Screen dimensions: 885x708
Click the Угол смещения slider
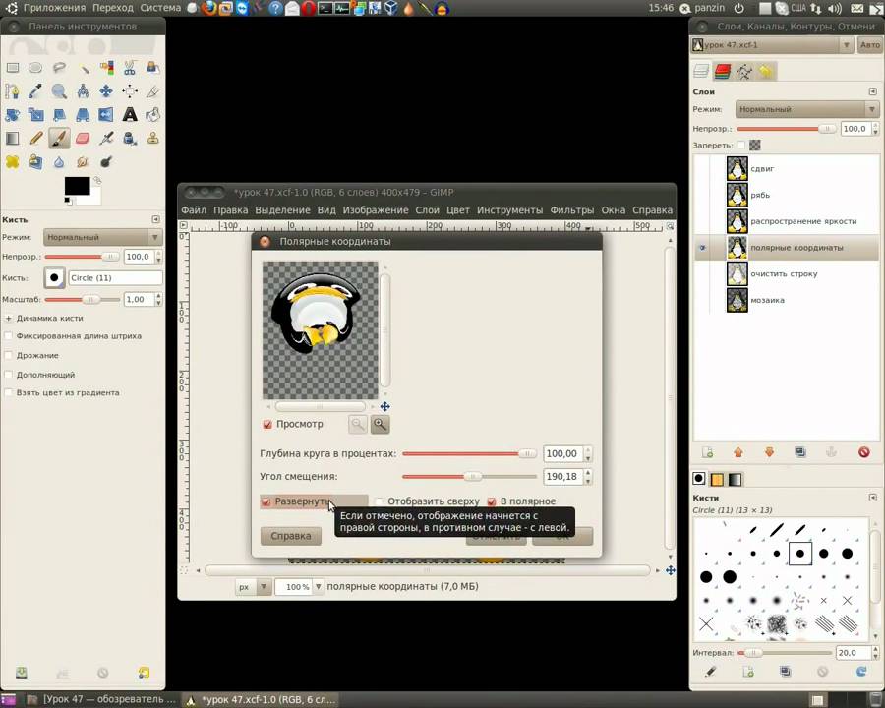(x=469, y=477)
